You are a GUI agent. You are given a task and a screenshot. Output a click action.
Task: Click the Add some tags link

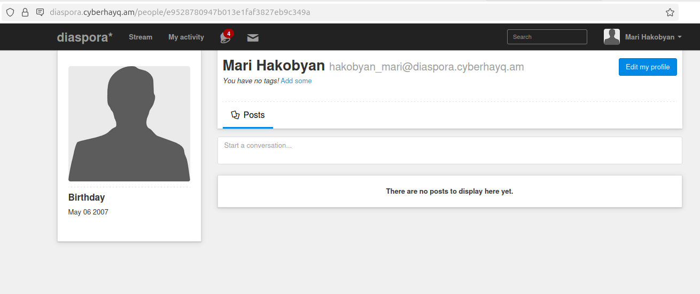296,81
